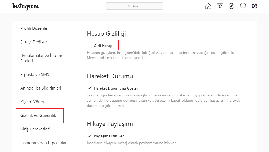269x152 pixels.
Task: Uncheck Paylaşıma İzin Ver
Action: [x=90, y=136]
